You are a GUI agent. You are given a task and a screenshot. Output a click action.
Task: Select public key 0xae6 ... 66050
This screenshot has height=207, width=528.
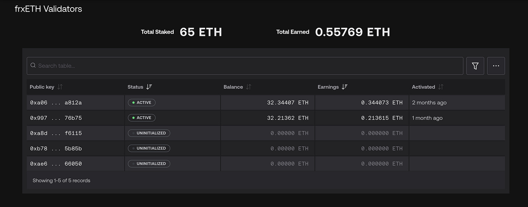[x=56, y=164]
